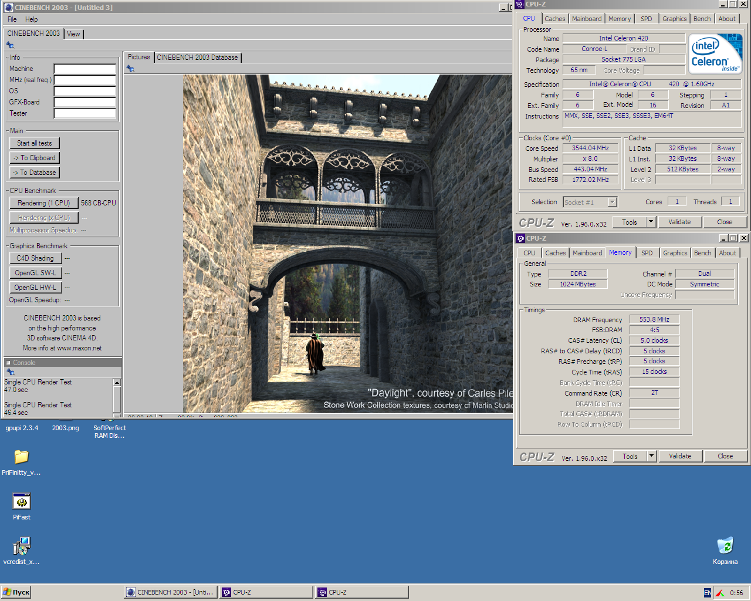751x601 pixels.
Task: Click the Start all tests button
Action: point(35,143)
